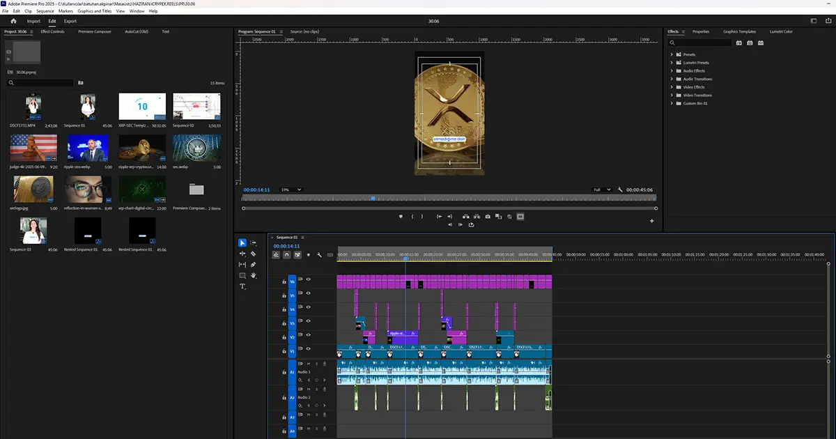Select the Selection tool arrow
The height and width of the screenshot is (439, 836).
(242, 242)
